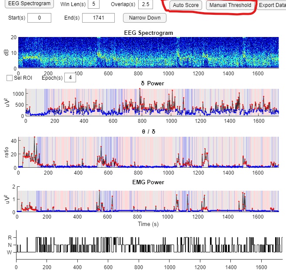Select the 'EEG Spectrogram' plot title text
The image size is (286, 270).
[148, 33]
